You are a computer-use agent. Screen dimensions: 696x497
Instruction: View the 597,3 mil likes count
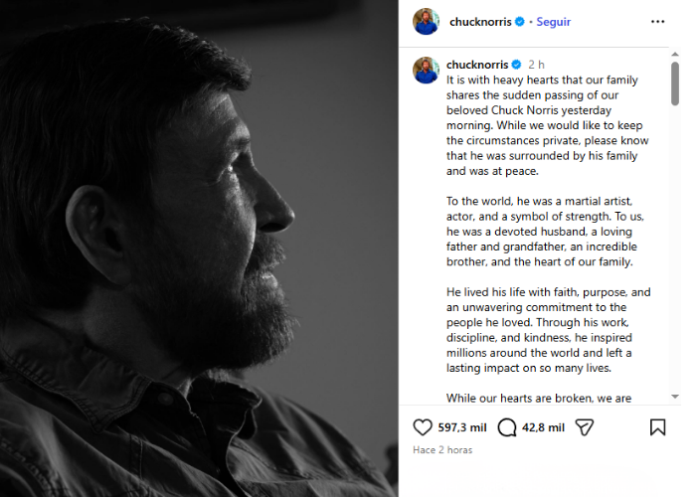point(461,427)
